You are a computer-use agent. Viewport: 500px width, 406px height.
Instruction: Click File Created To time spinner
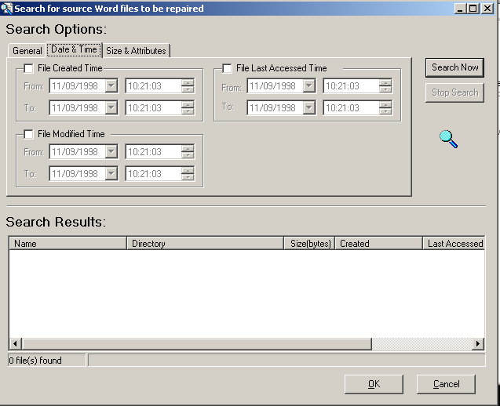coord(188,107)
